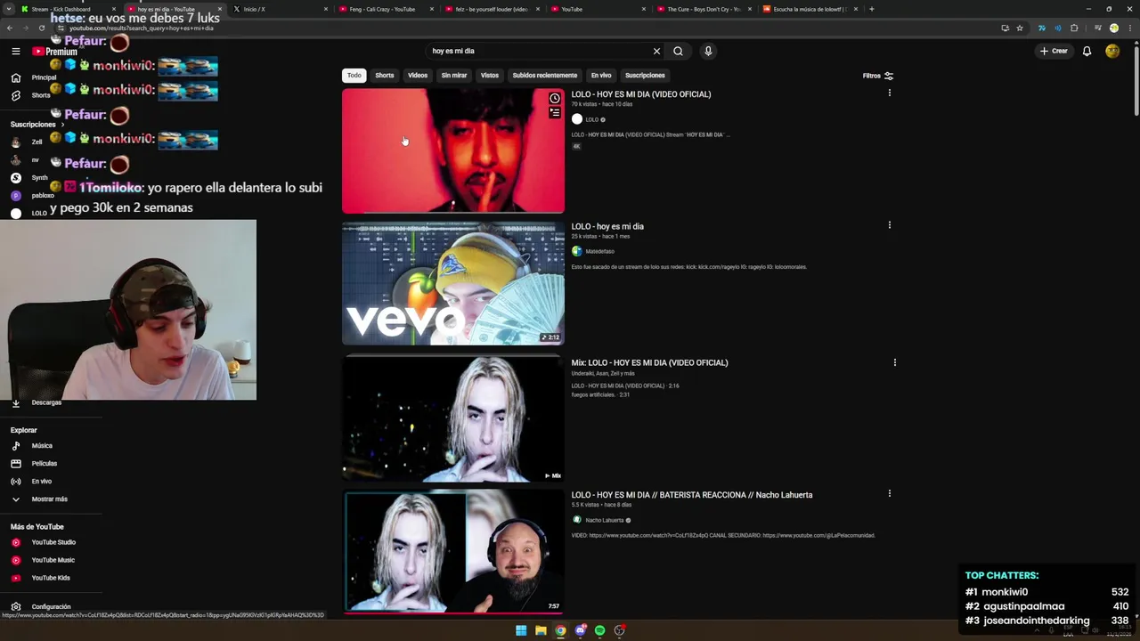Open En vivo in the Explorar section

pyautogui.click(x=41, y=481)
